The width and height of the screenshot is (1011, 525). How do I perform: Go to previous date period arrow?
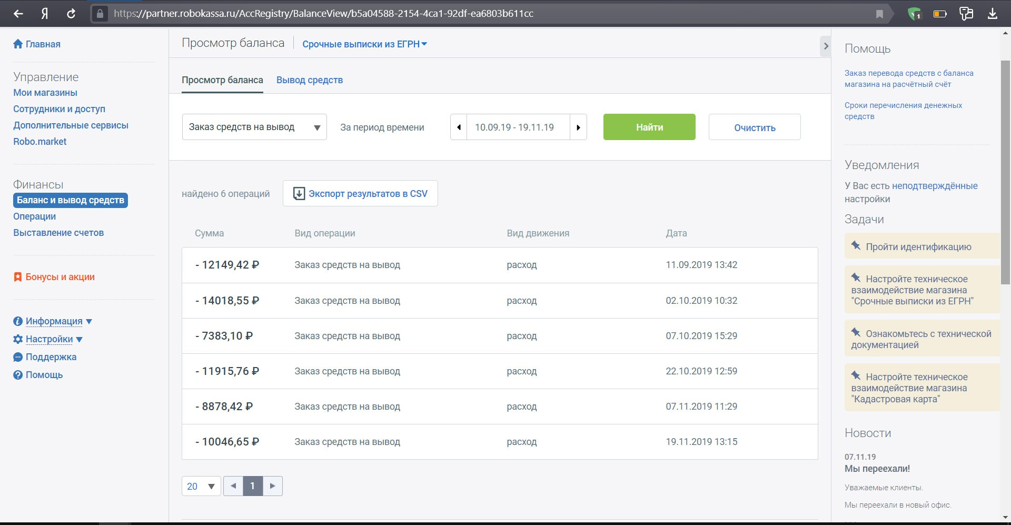pos(459,127)
